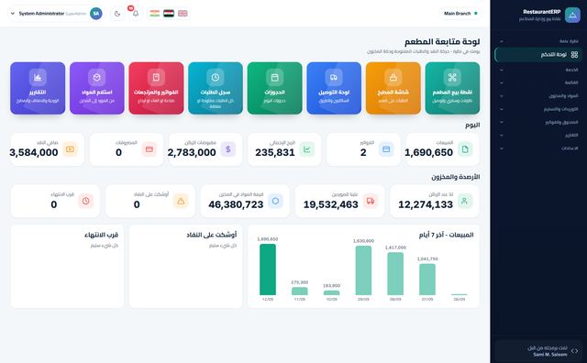Click the صافي النقد cash icon
This screenshot has height=363, width=587.
click(70, 149)
